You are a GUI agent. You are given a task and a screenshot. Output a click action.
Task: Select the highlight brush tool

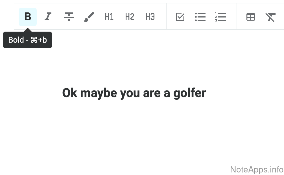pyautogui.click(x=89, y=17)
